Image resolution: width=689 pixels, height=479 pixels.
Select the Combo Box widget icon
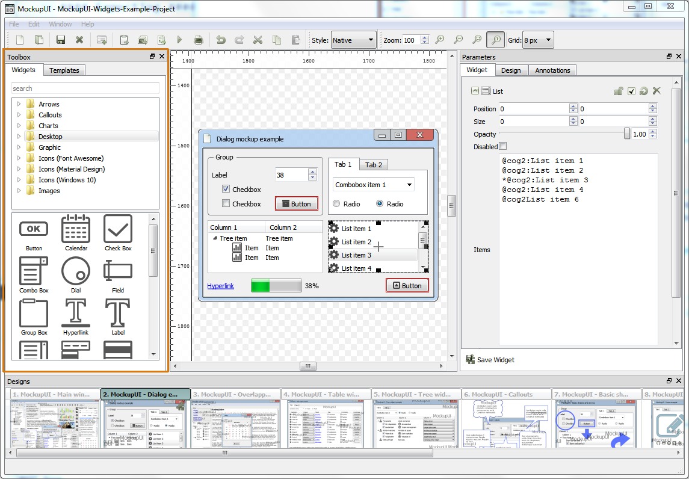[x=34, y=276]
